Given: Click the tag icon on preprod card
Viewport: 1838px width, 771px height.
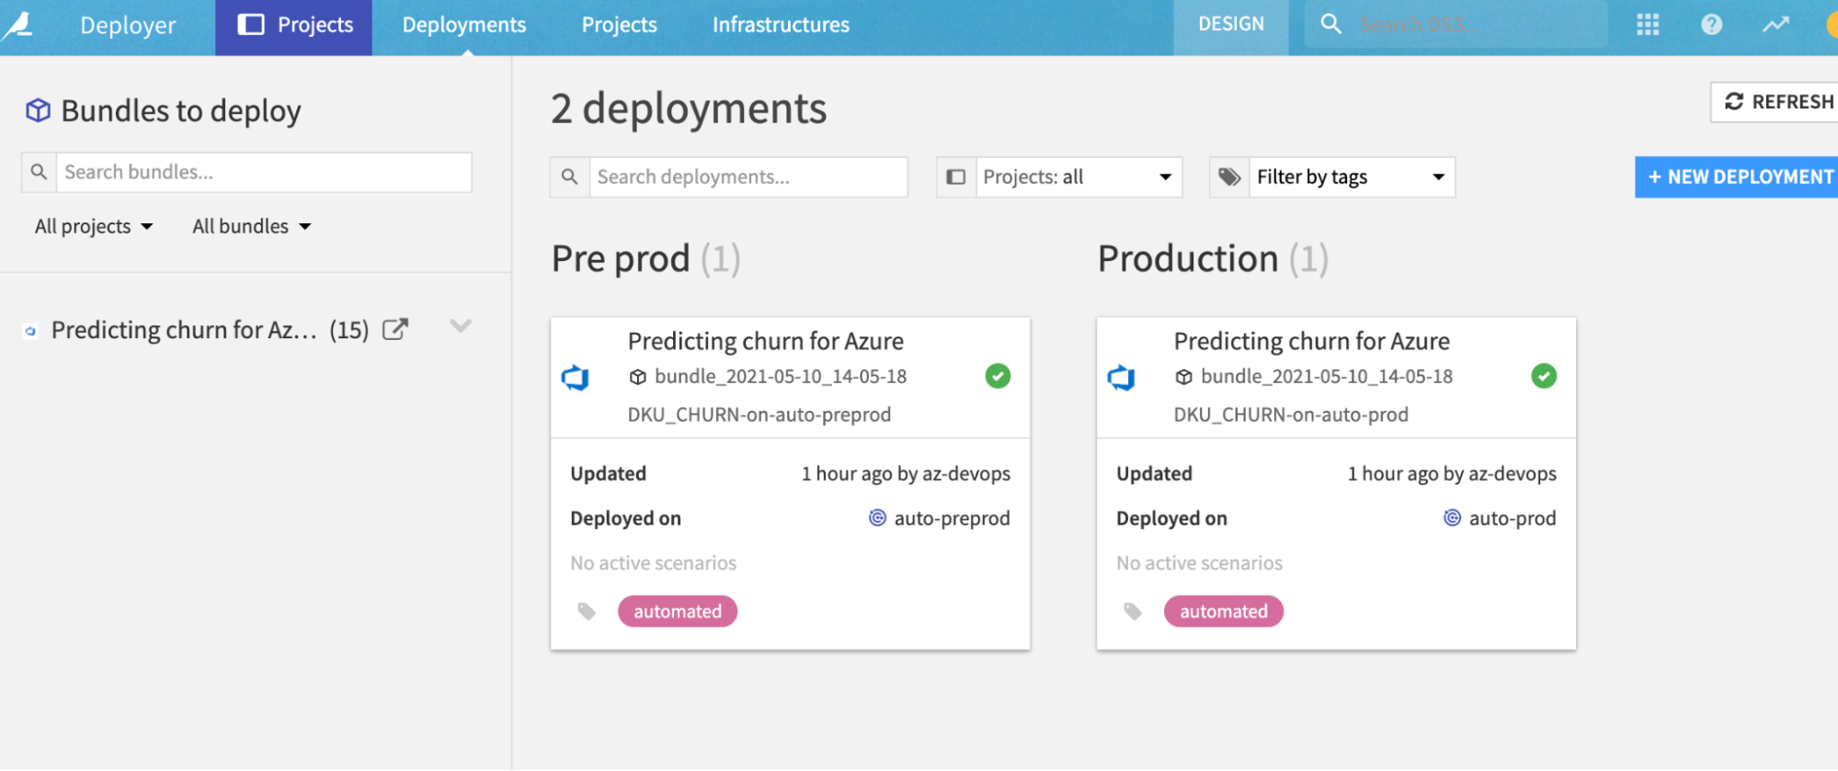Looking at the screenshot, I should coord(587,611).
